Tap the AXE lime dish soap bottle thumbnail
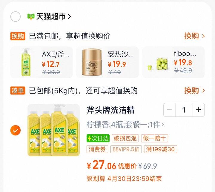 point(26,62)
